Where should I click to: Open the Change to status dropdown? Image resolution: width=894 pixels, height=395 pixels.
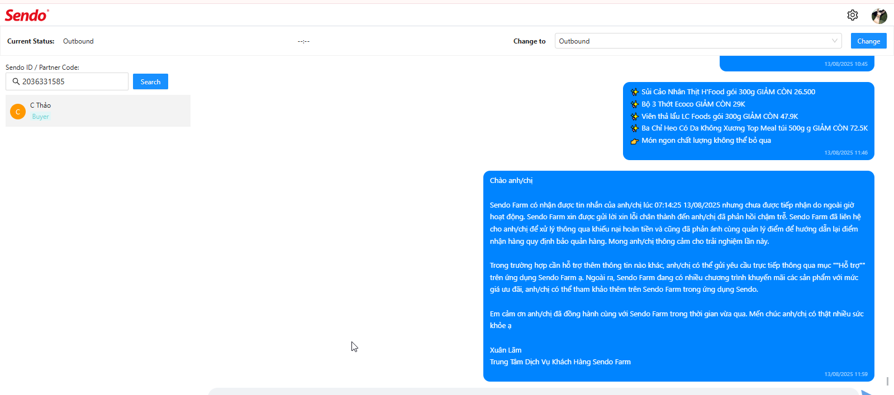point(698,41)
